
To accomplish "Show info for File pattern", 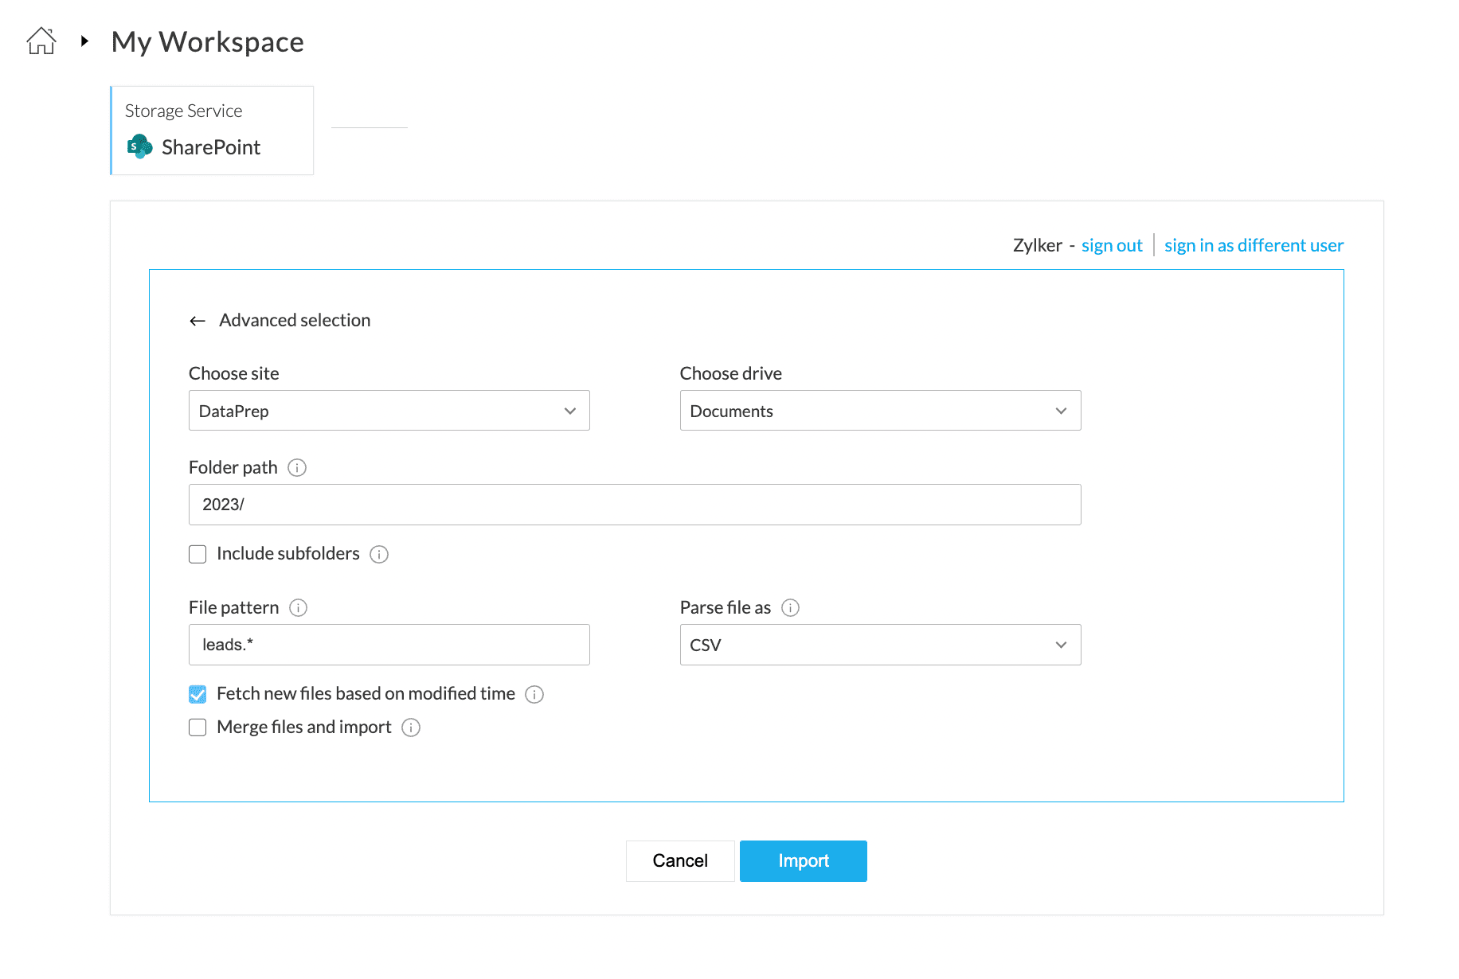I will (x=299, y=608).
